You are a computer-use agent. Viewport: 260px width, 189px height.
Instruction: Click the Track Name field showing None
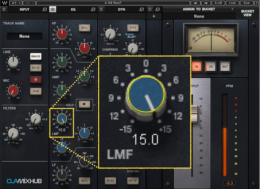click(x=24, y=36)
